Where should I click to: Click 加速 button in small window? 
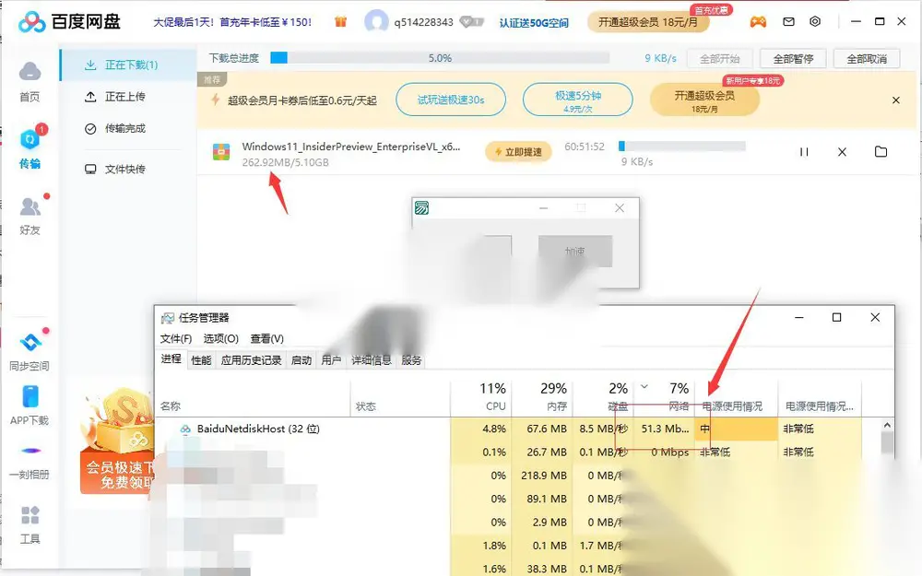[575, 251]
